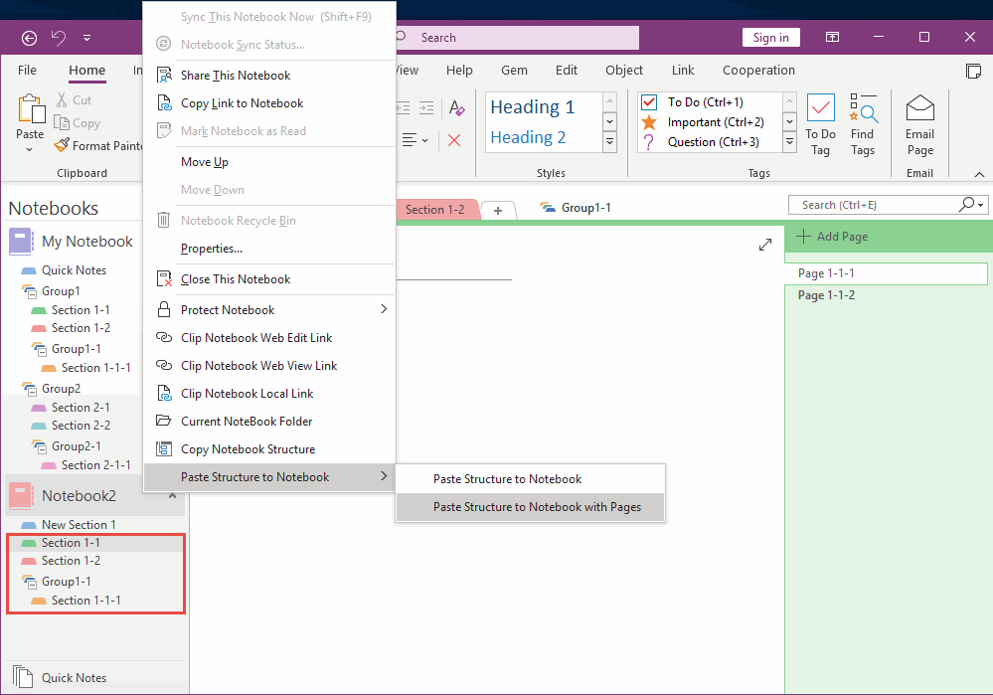Enter Full Page View with the diagonal arrow
Viewport: 993px width, 695px height.
tap(765, 243)
